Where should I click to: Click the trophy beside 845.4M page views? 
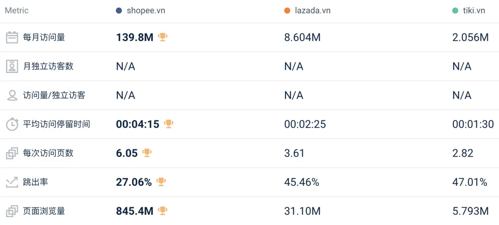coord(163,211)
